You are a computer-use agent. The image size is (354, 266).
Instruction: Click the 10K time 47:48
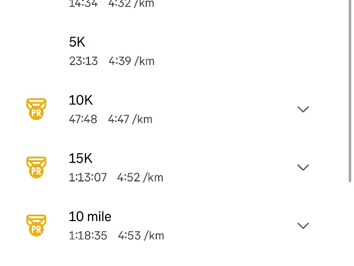coord(83,119)
